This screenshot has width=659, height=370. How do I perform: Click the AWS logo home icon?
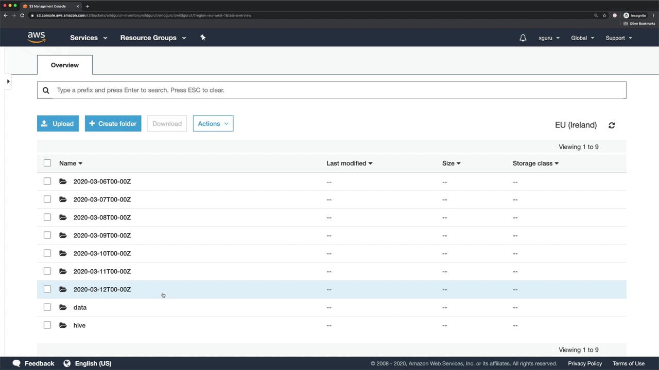(37, 38)
